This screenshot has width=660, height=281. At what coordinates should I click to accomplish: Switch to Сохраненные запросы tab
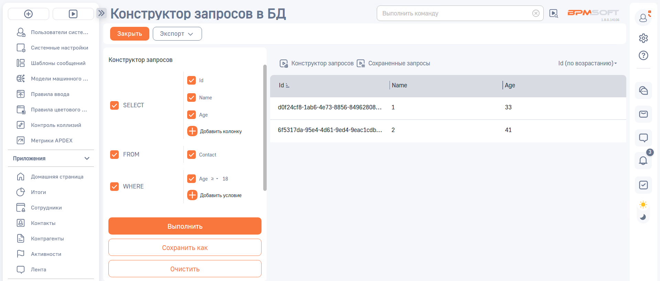coord(393,63)
